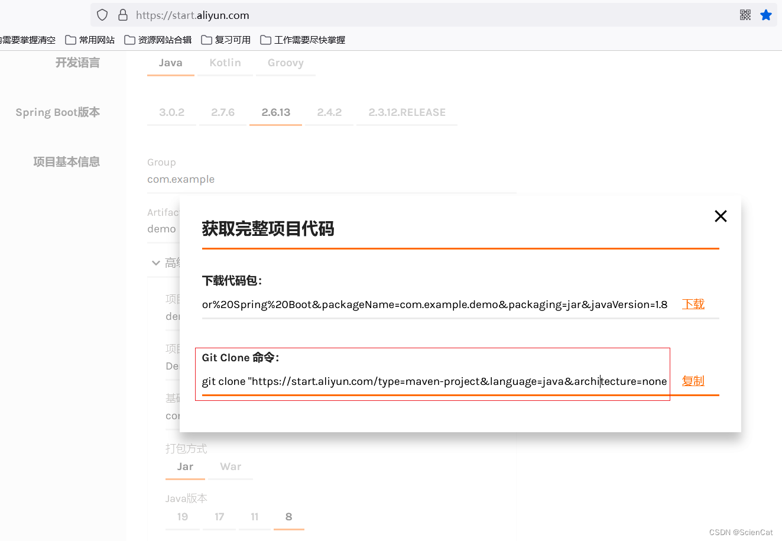Select Groovy as development language
Screen dimensions: 782x541
pyautogui.click(x=285, y=63)
